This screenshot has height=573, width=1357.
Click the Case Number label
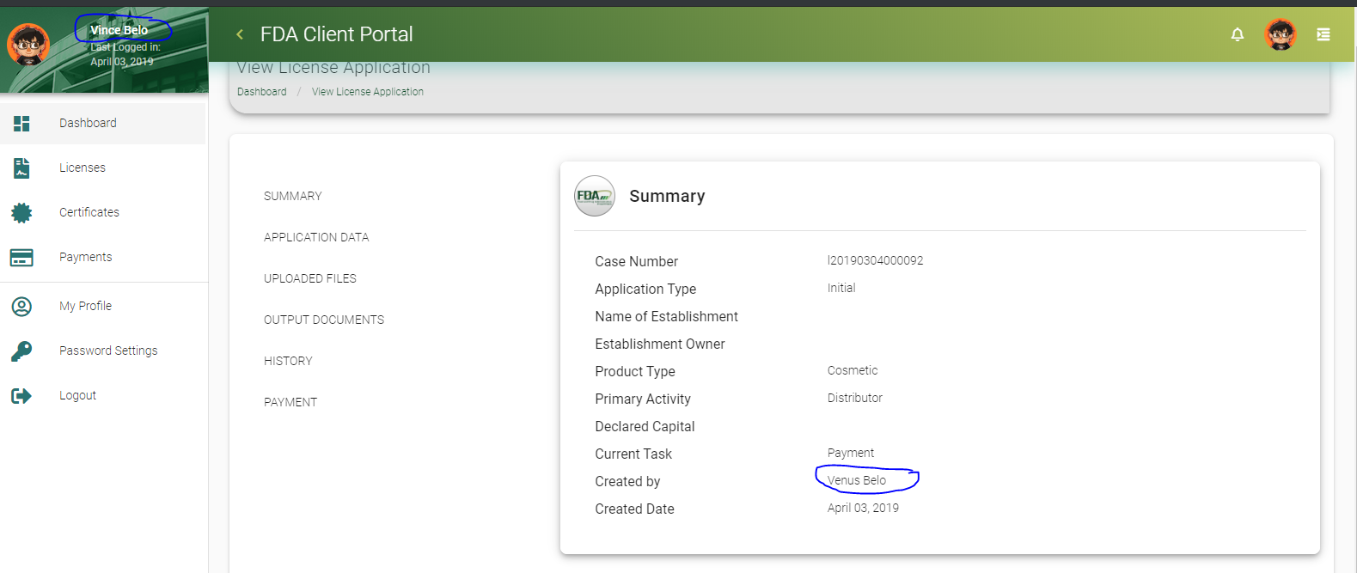[x=637, y=261]
